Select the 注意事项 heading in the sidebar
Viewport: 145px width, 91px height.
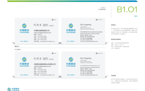click(x=113, y=76)
